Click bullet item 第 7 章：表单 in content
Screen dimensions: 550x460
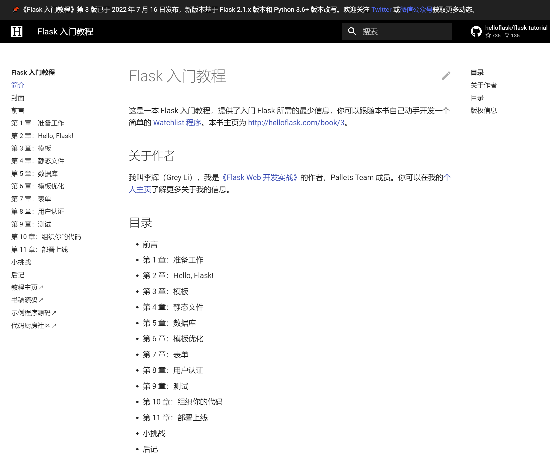[x=165, y=355]
